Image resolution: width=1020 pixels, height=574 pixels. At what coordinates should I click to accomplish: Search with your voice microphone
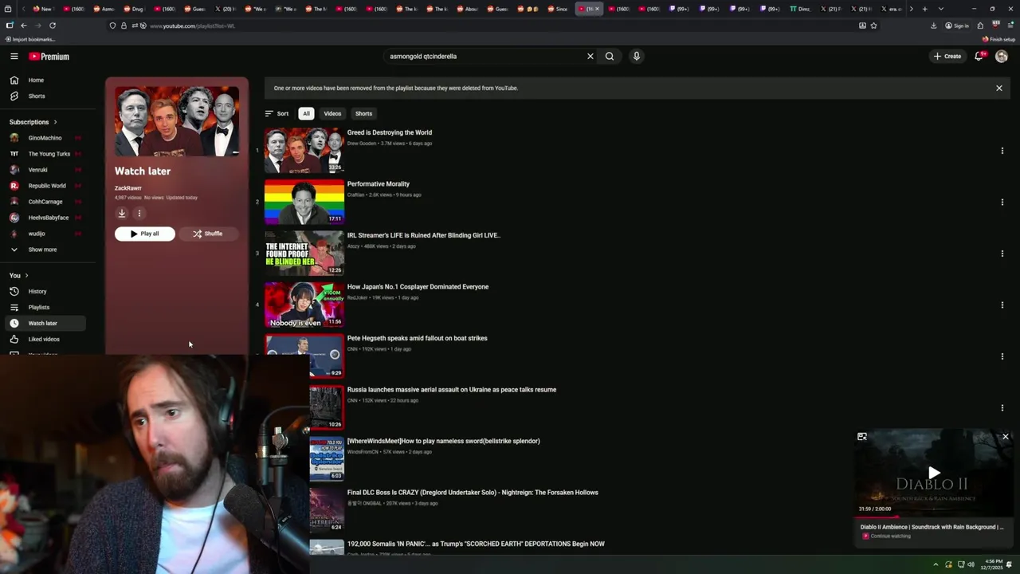pos(636,57)
